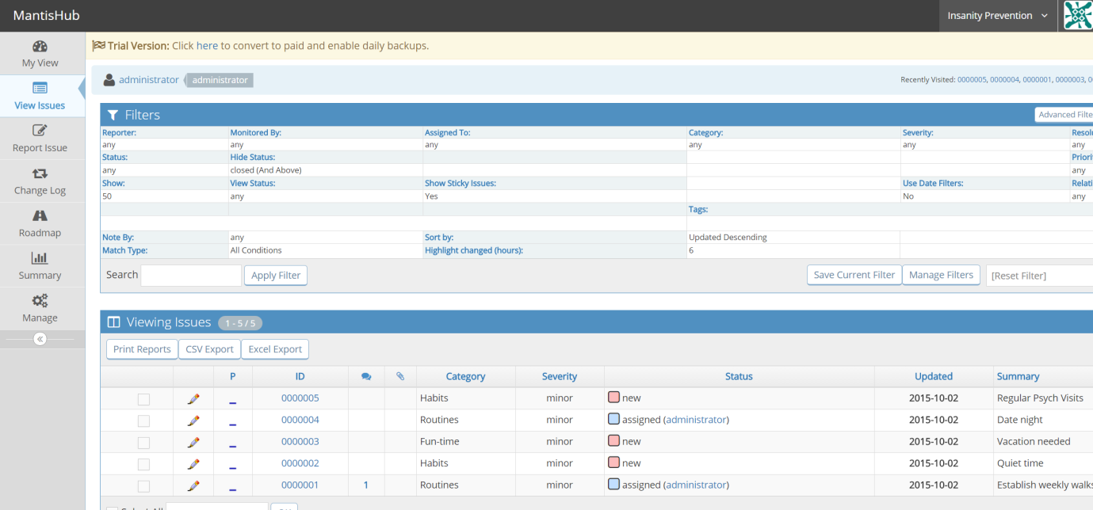Click Print Reports button
Screen dimensions: 1093x510
(142, 349)
